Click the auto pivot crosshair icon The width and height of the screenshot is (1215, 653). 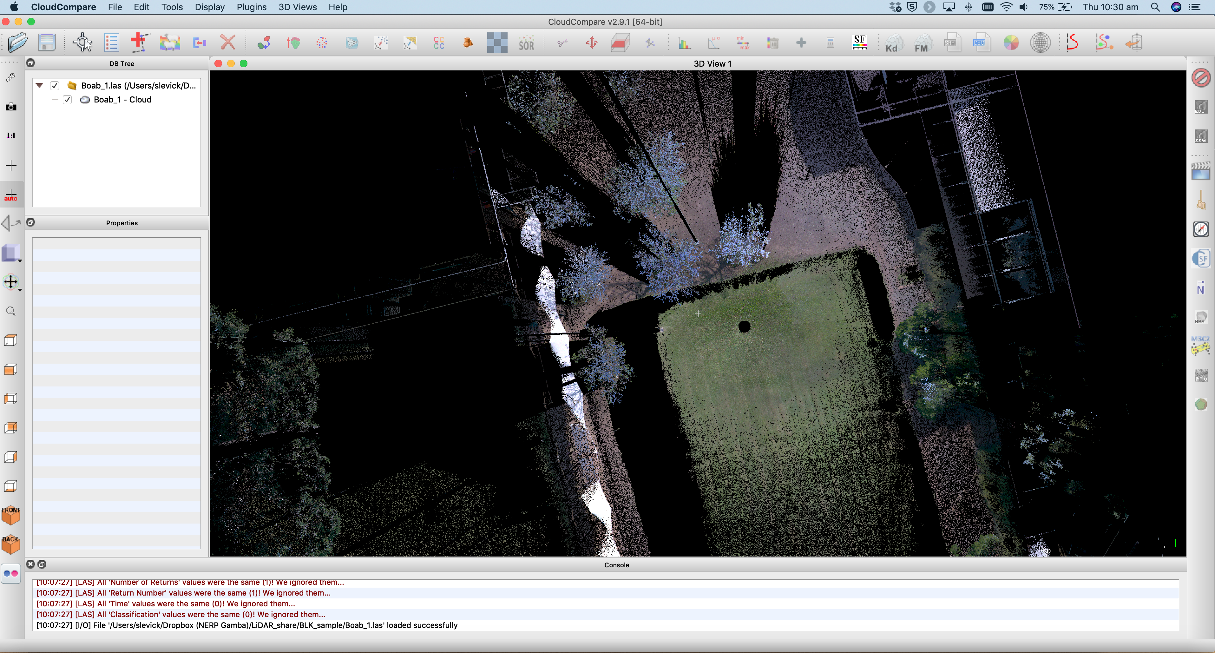(x=11, y=195)
